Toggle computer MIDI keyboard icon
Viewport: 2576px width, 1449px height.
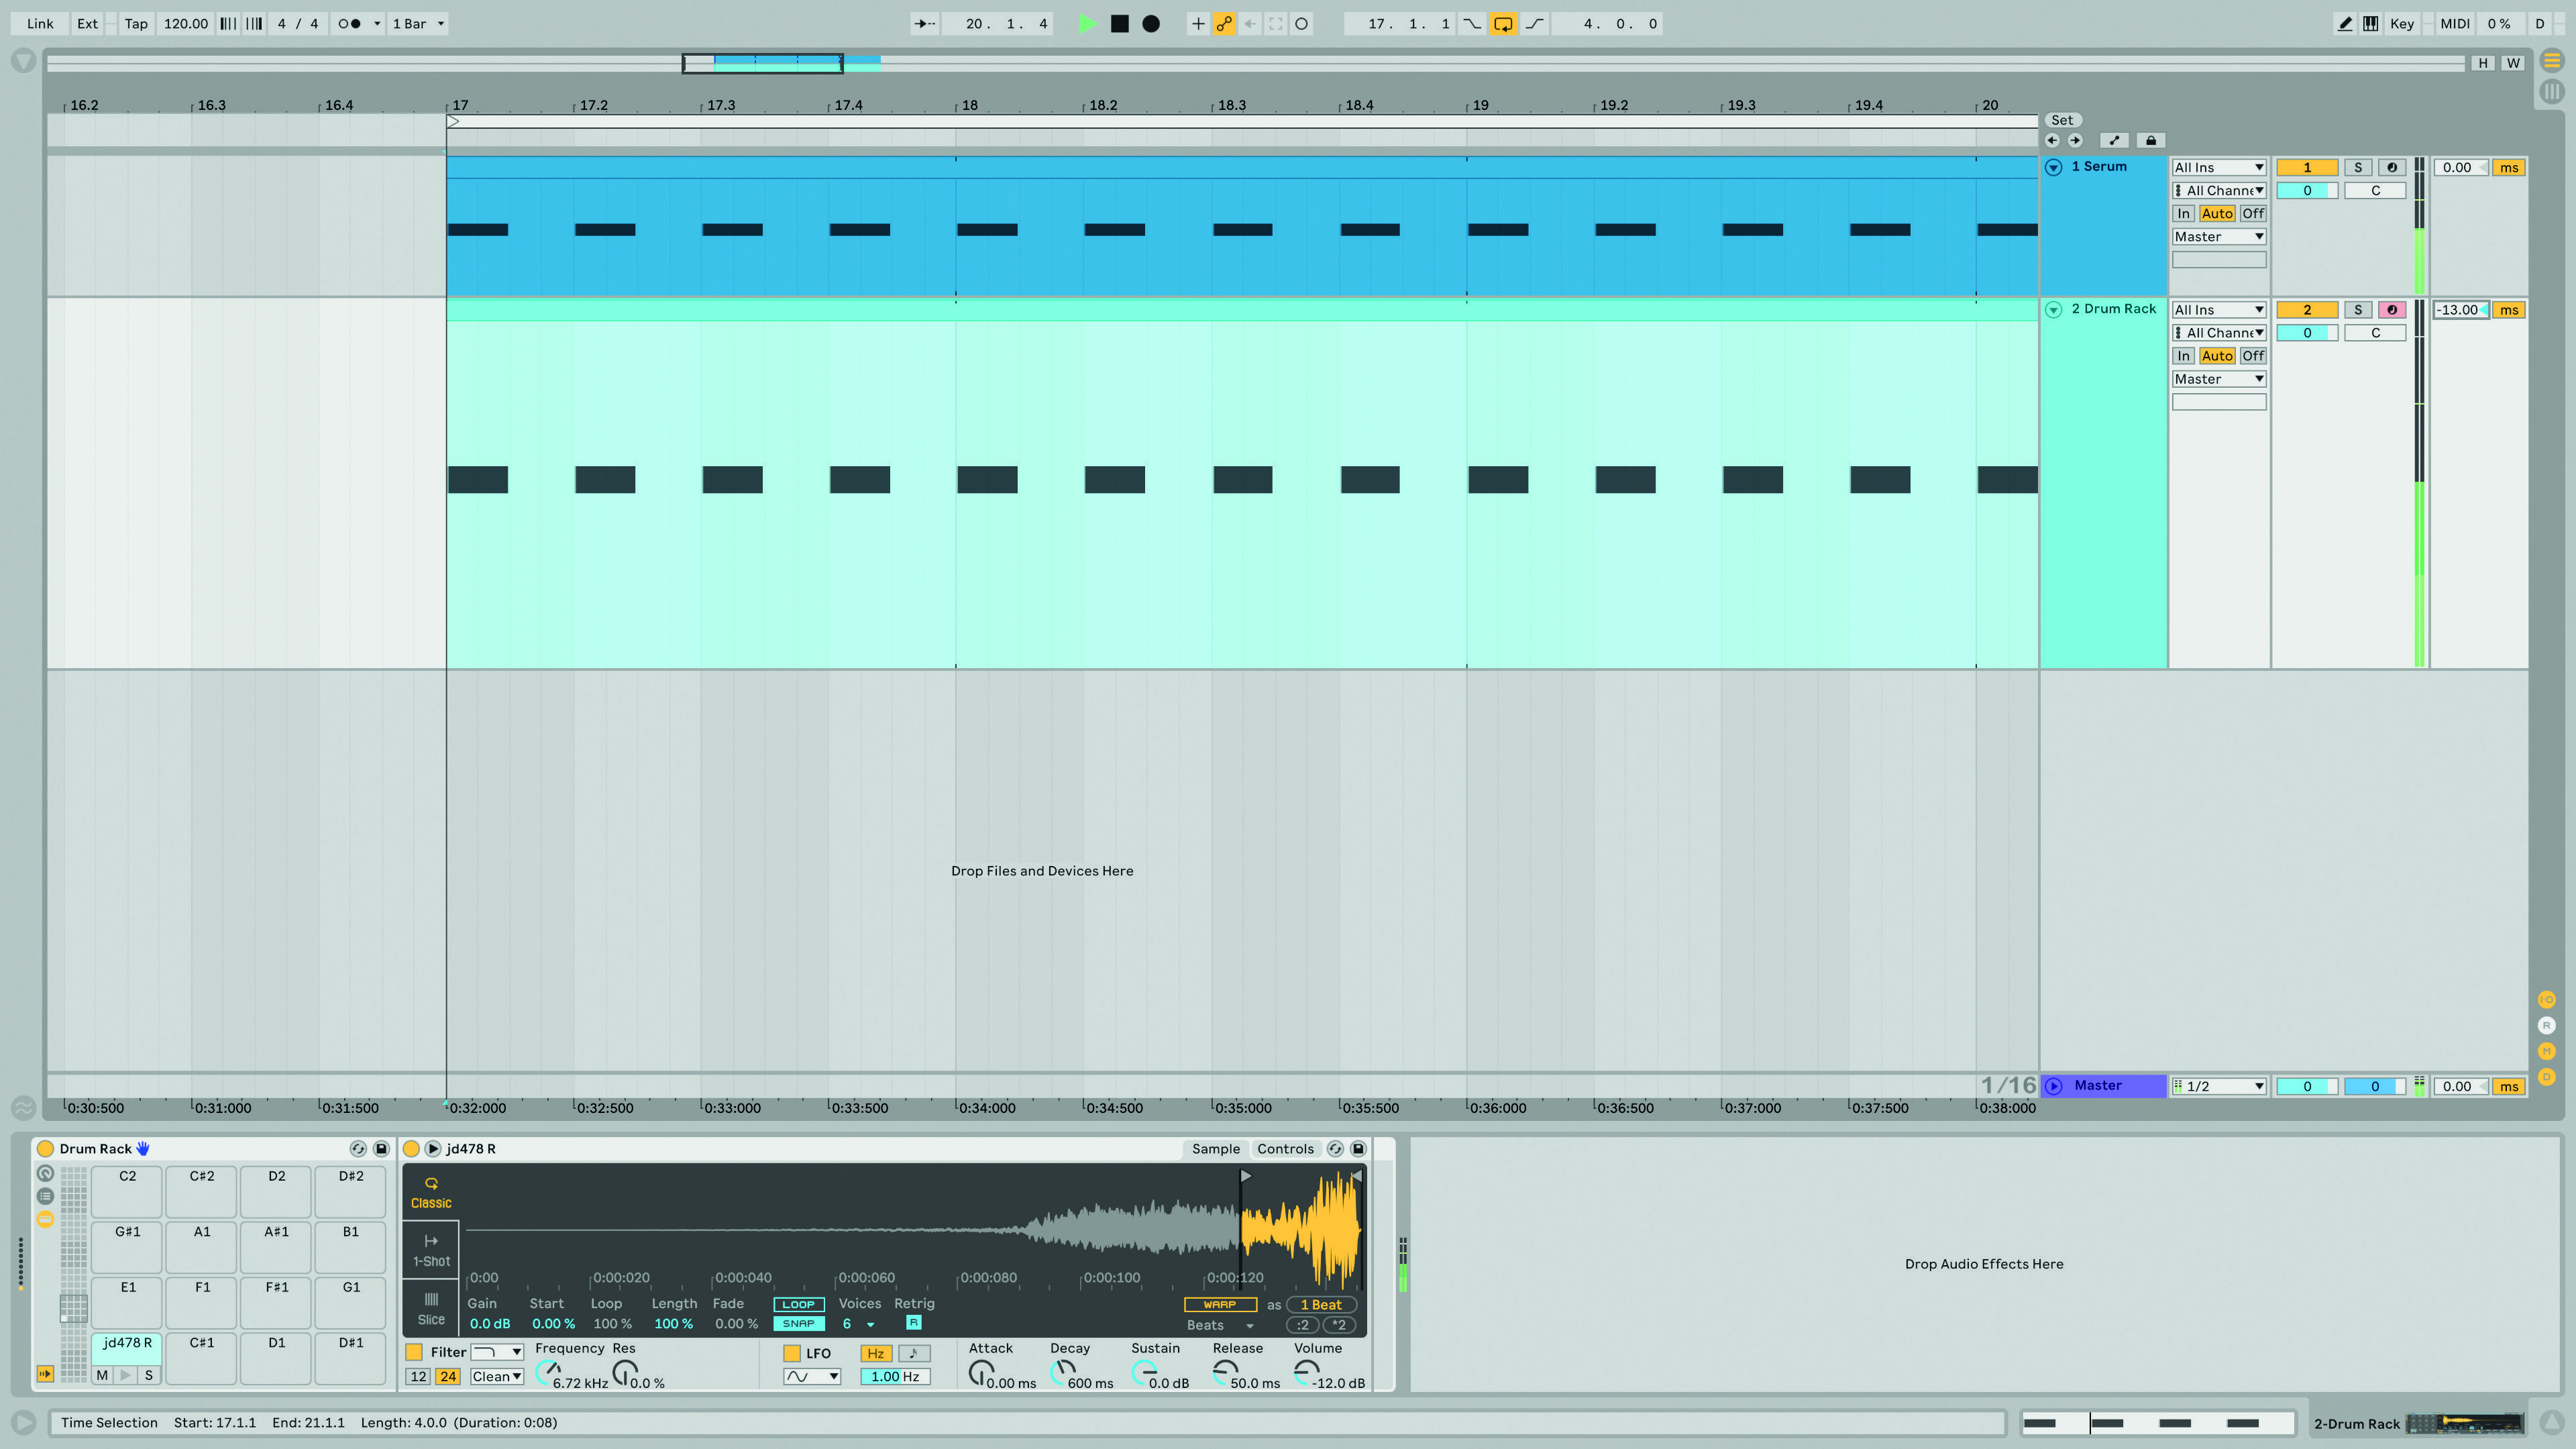click(x=2370, y=24)
